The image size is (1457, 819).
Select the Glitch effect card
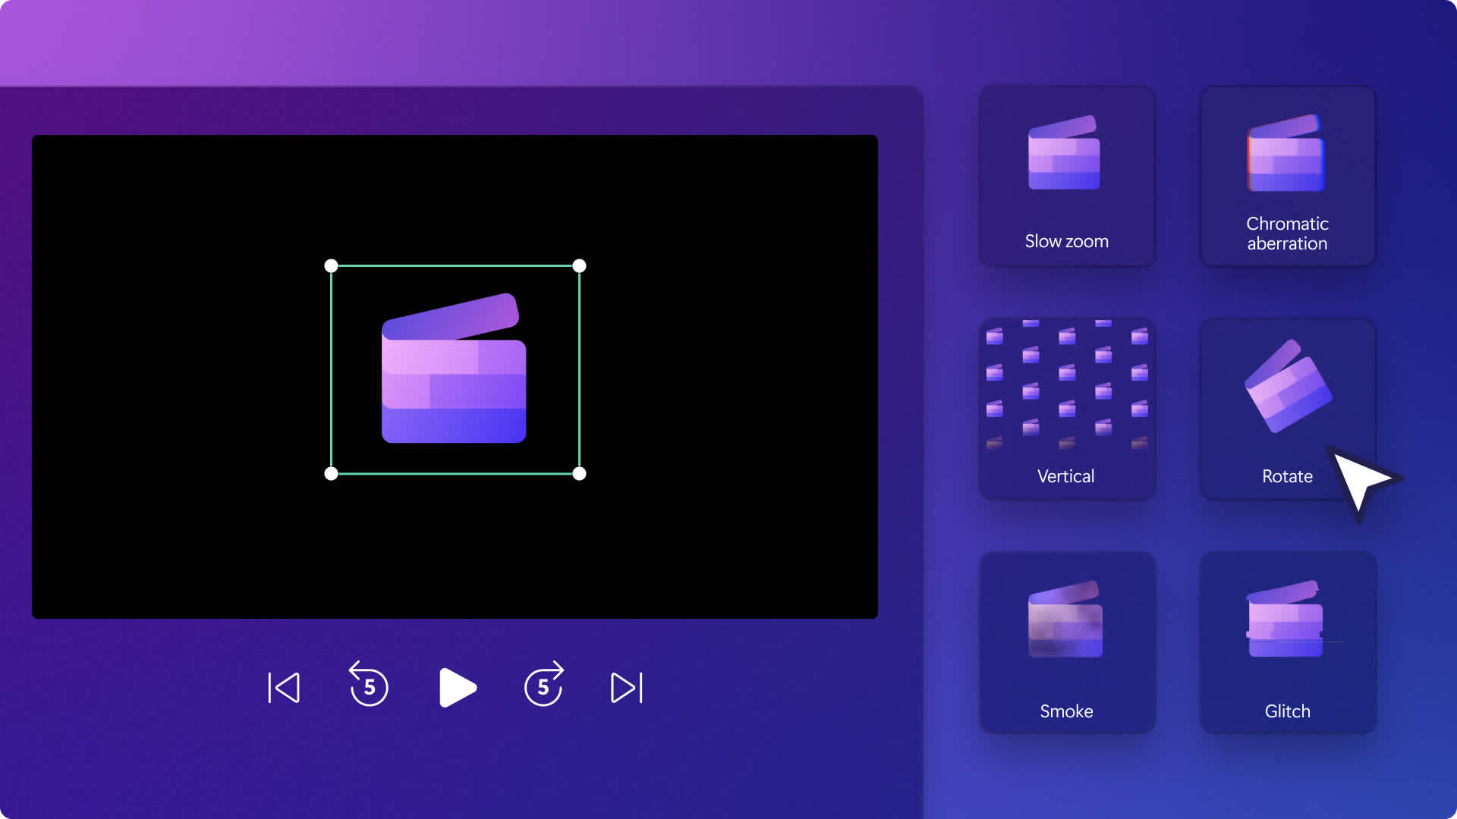point(1288,642)
